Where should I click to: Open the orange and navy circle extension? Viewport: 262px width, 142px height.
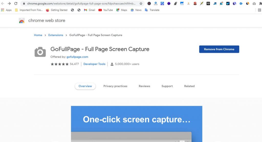tap(248, 4)
